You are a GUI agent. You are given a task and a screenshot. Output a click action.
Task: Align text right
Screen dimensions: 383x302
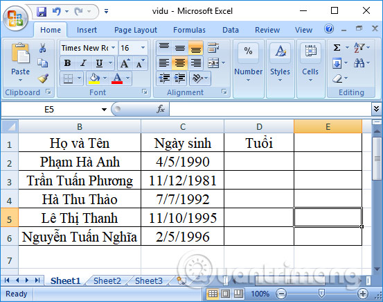195,63
